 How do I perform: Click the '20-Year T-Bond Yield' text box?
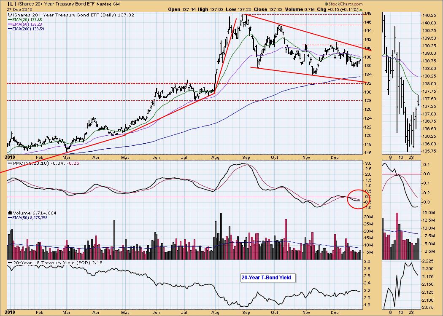268,278
